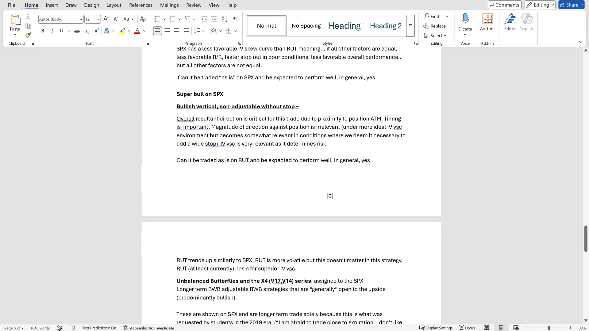
Task: Click the Replace button
Action: (x=435, y=26)
